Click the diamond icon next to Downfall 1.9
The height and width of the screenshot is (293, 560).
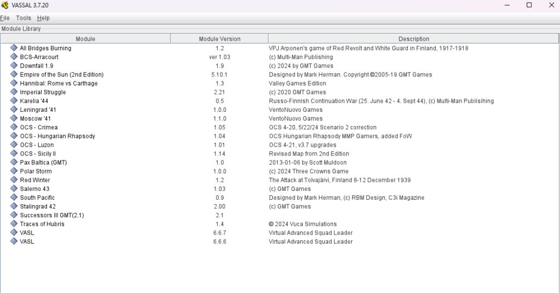point(14,65)
